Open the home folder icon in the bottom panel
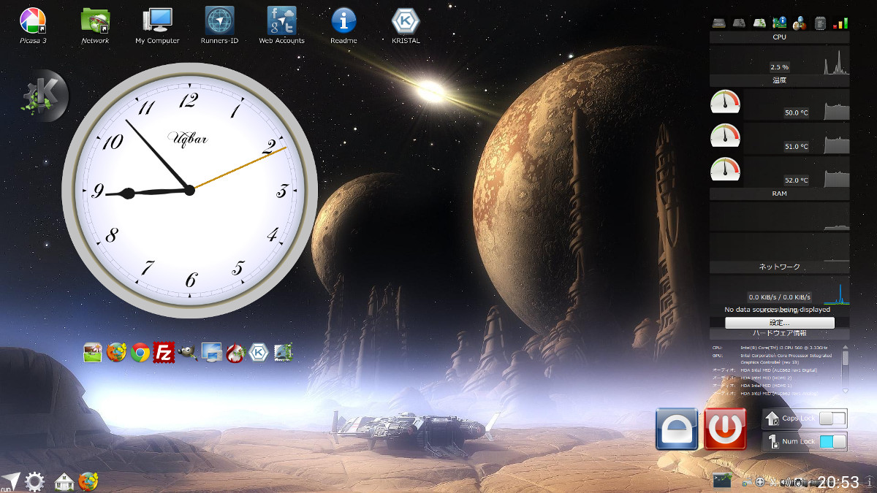This screenshot has height=493, width=877. click(64, 481)
